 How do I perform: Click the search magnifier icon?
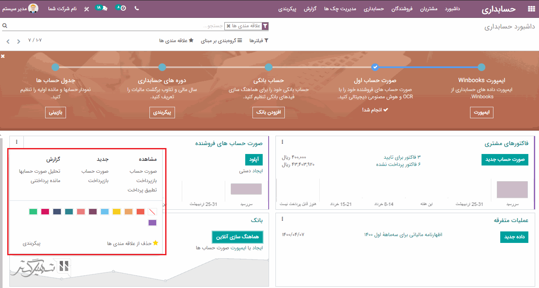[5, 26]
